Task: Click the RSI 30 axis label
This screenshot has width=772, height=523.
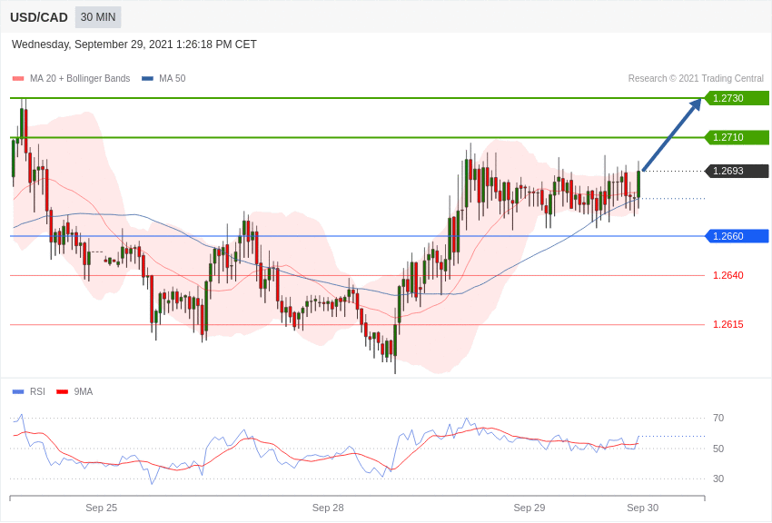Action: pyautogui.click(x=718, y=479)
